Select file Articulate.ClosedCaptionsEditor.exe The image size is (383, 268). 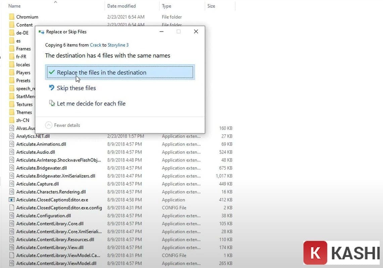pyautogui.click(x=52, y=200)
